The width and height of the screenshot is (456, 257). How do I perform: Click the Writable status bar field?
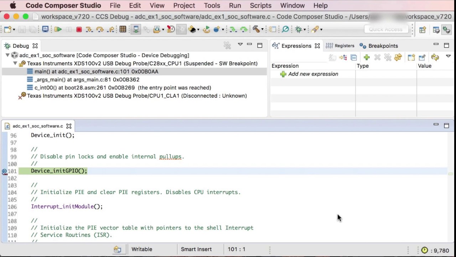pyautogui.click(x=142, y=249)
